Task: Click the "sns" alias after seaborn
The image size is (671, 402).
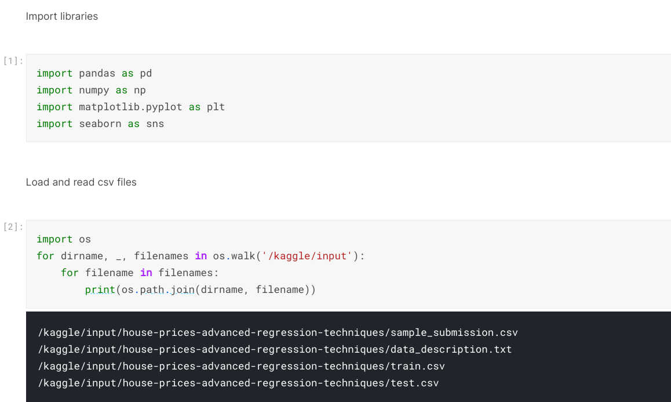Action: click(155, 124)
